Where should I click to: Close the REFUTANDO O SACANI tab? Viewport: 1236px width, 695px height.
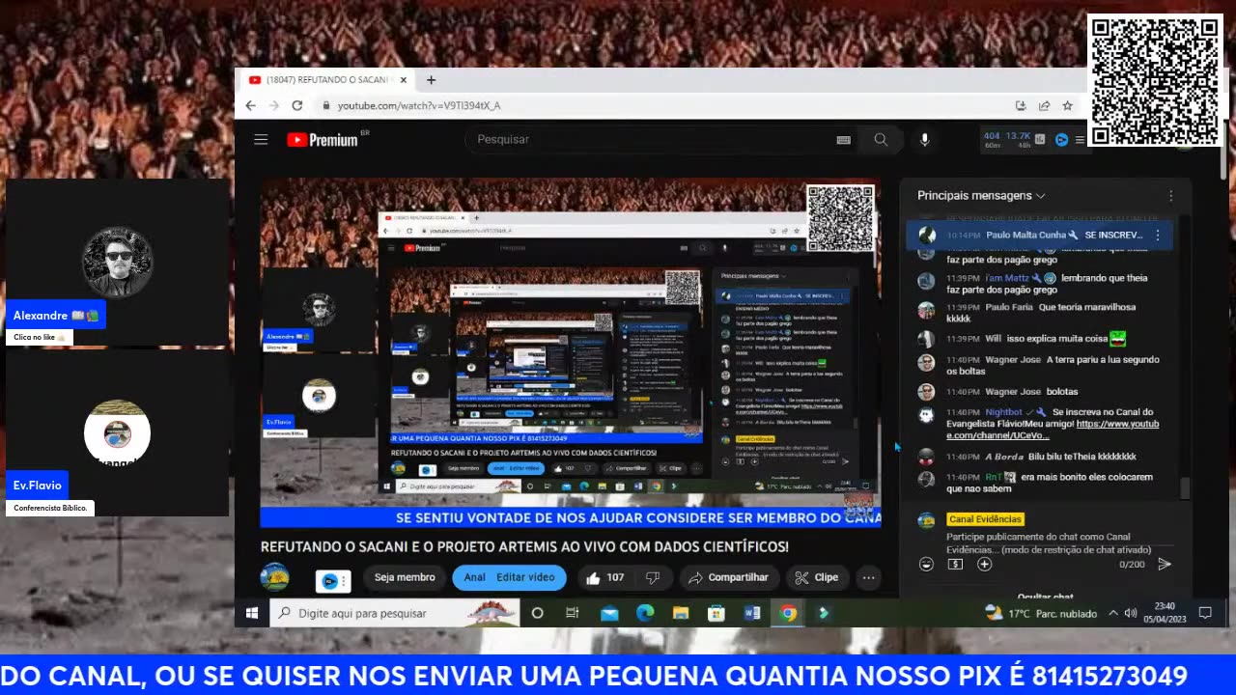click(404, 80)
